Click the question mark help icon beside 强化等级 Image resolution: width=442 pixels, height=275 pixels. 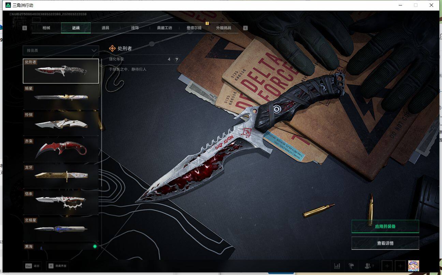click(177, 59)
